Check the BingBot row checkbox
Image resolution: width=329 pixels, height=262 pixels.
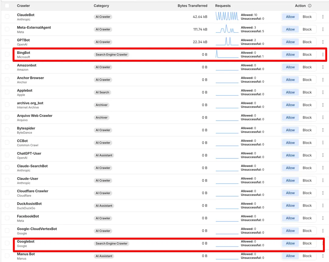tap(7, 54)
